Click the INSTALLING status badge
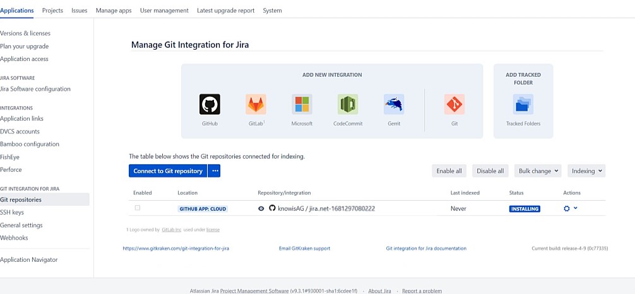 [525, 209]
